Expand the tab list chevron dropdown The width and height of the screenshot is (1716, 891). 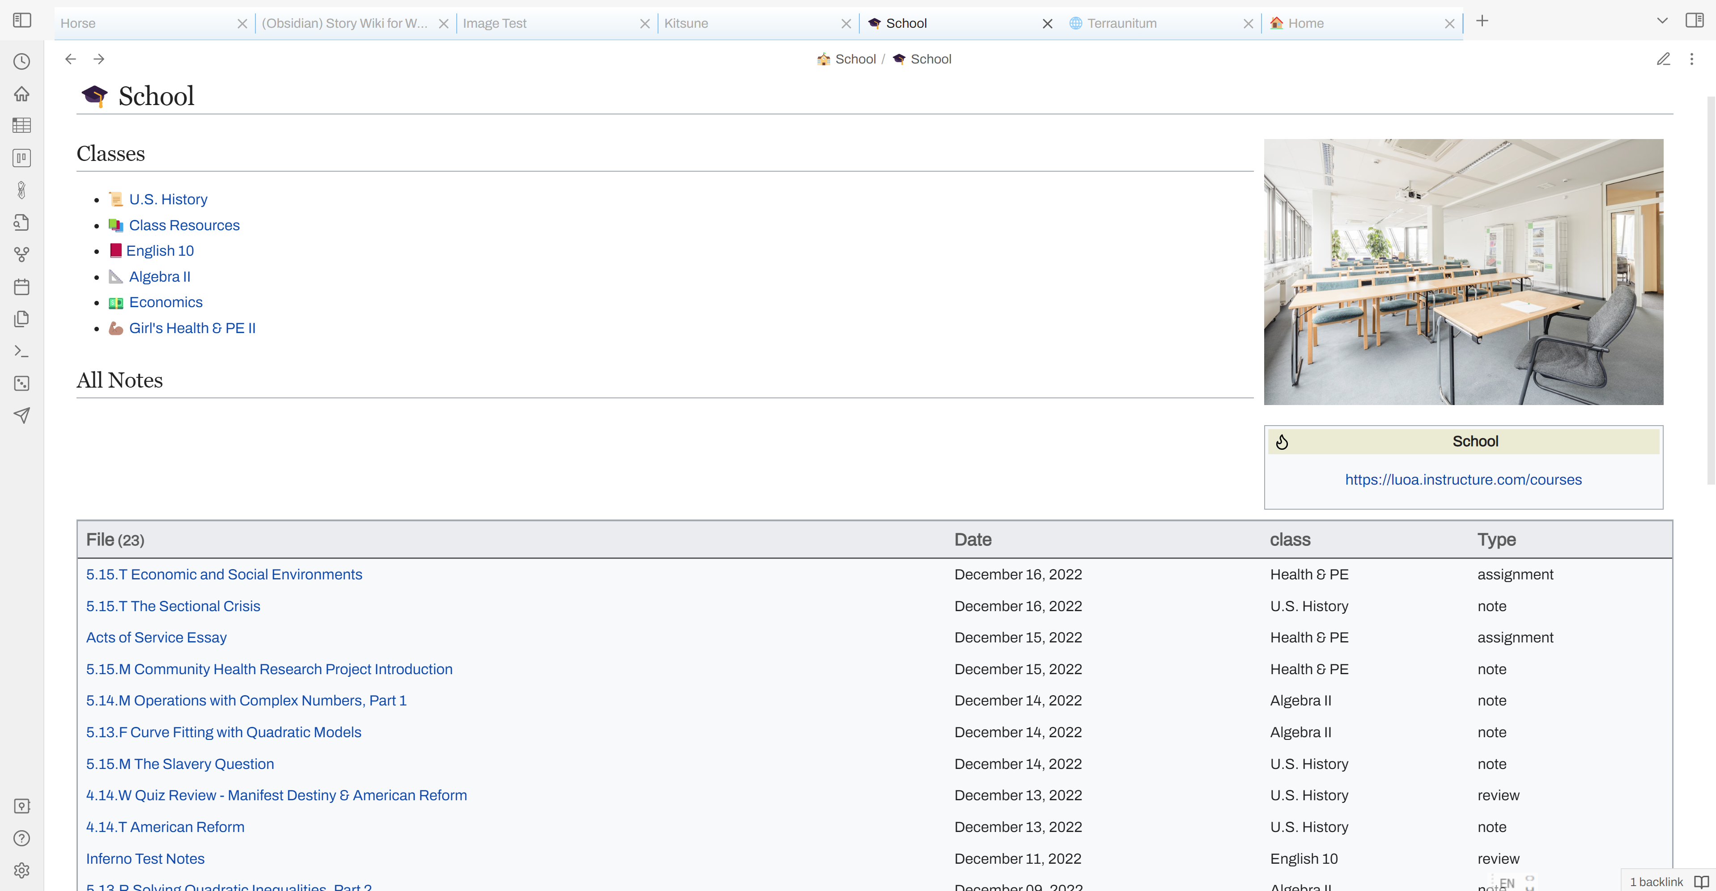1662,20
